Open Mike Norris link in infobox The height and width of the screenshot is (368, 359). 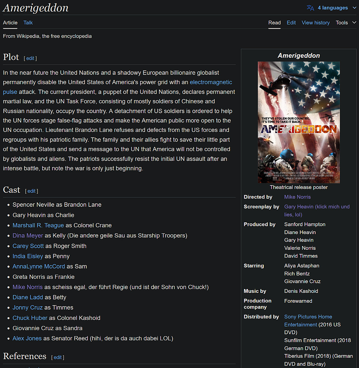[x=297, y=197]
